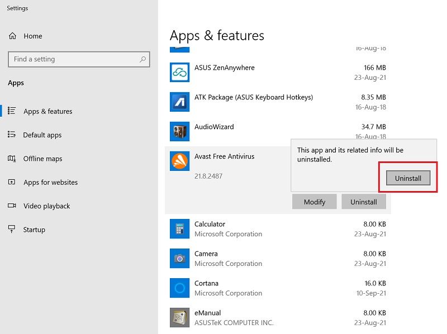The width and height of the screenshot is (447, 334).
Task: Click Uninstall under Avast Free Antivirus
Action: coord(364,202)
